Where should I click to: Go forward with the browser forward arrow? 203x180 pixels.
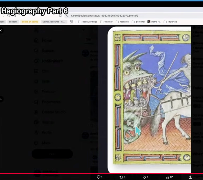(3, 16)
